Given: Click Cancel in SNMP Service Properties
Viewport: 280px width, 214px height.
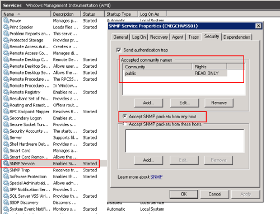Looking at the screenshot, I should [x=215, y=194].
